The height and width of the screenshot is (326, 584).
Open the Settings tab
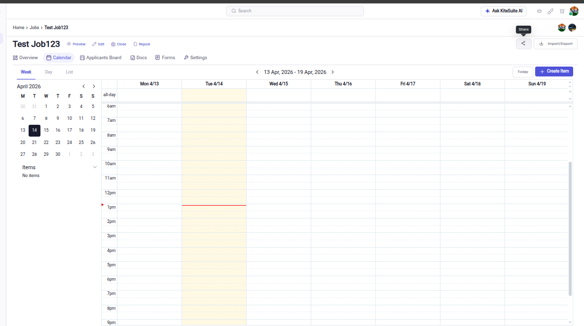(x=195, y=58)
